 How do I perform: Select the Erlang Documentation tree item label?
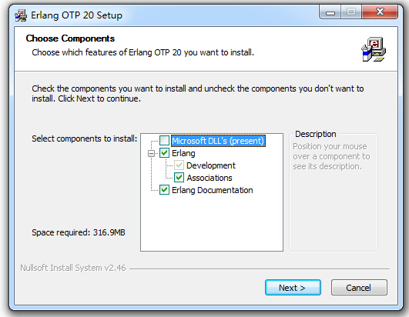(x=213, y=190)
